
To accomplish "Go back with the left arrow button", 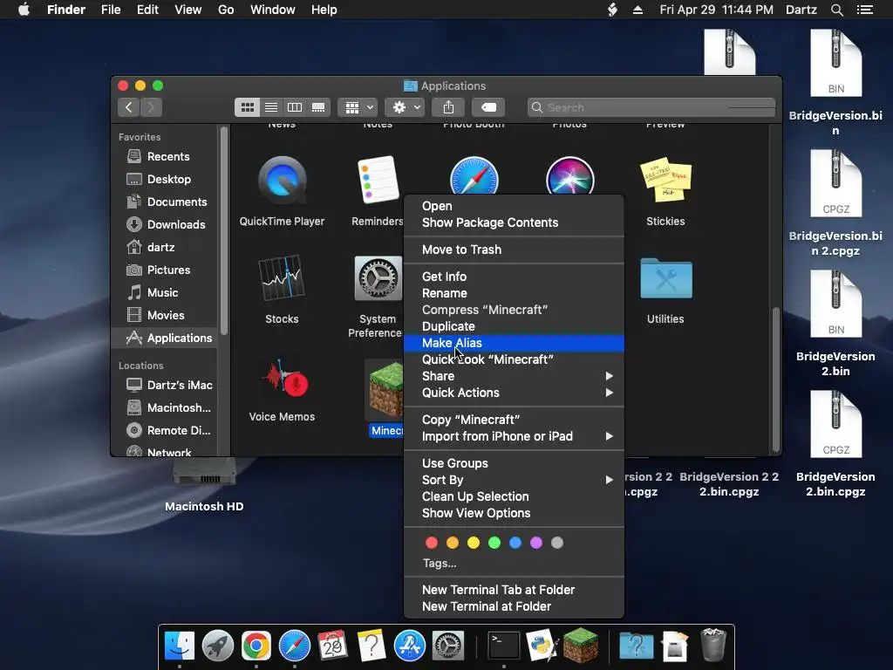I will (129, 107).
